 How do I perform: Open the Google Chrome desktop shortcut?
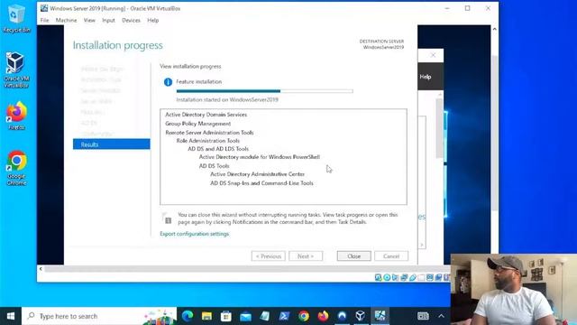[x=16, y=168]
